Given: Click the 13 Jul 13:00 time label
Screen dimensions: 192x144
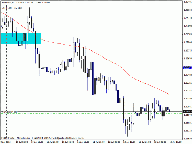Looking at the screenshot, I should click(175, 142).
